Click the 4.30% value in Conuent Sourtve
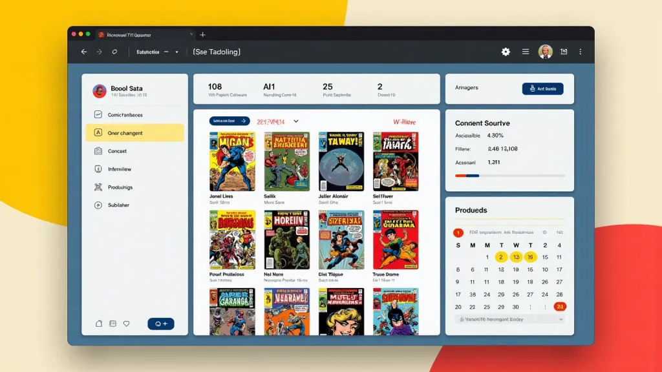 (495, 136)
